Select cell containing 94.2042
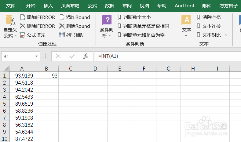Image resolution: width=241 pixels, height=142 pixels. [22, 89]
